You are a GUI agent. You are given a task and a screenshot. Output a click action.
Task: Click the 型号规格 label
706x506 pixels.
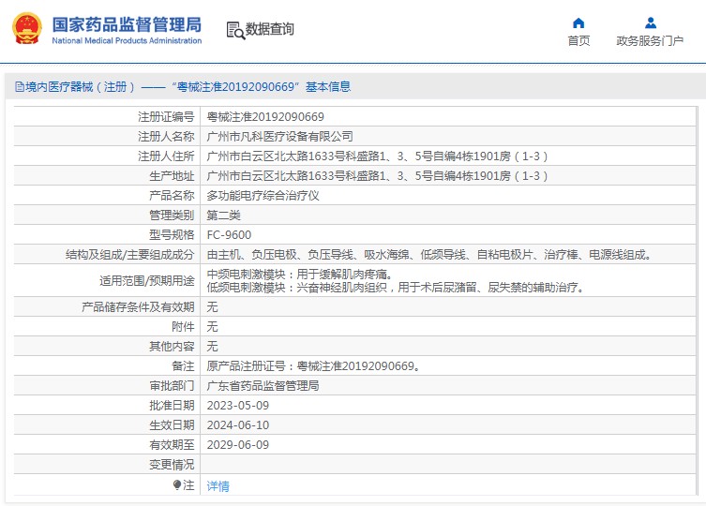[x=172, y=235]
